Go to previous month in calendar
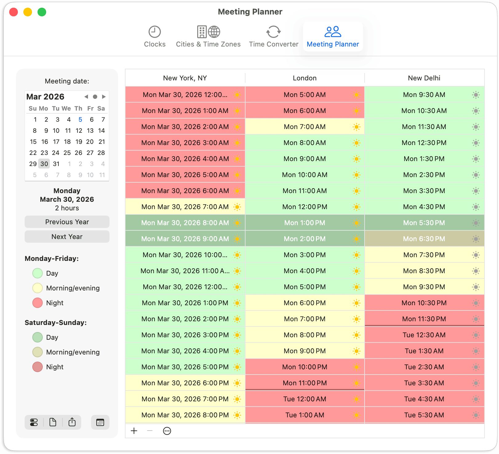 86,96
